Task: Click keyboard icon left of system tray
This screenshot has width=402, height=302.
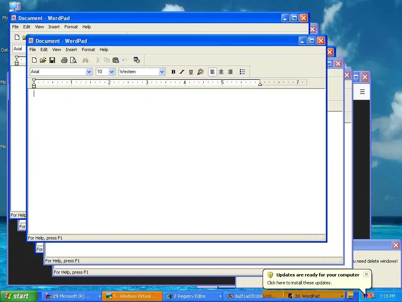Action: pyautogui.click(x=351, y=296)
